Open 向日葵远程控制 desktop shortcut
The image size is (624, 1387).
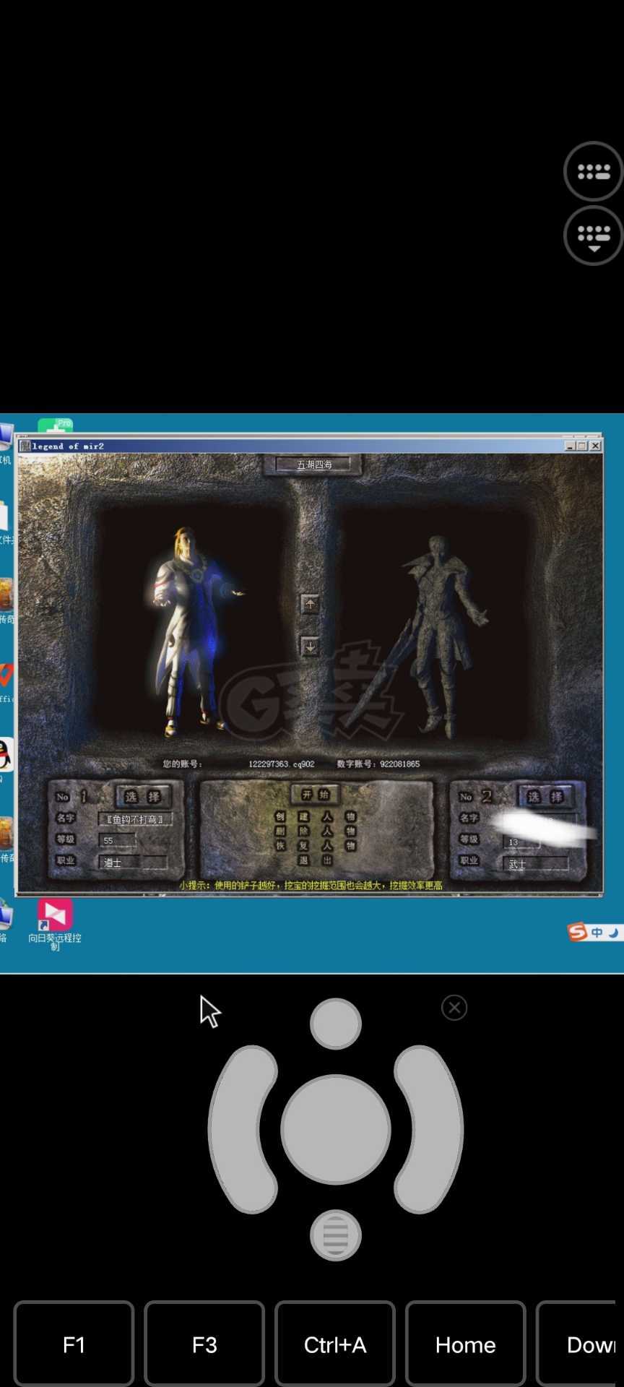click(55, 925)
